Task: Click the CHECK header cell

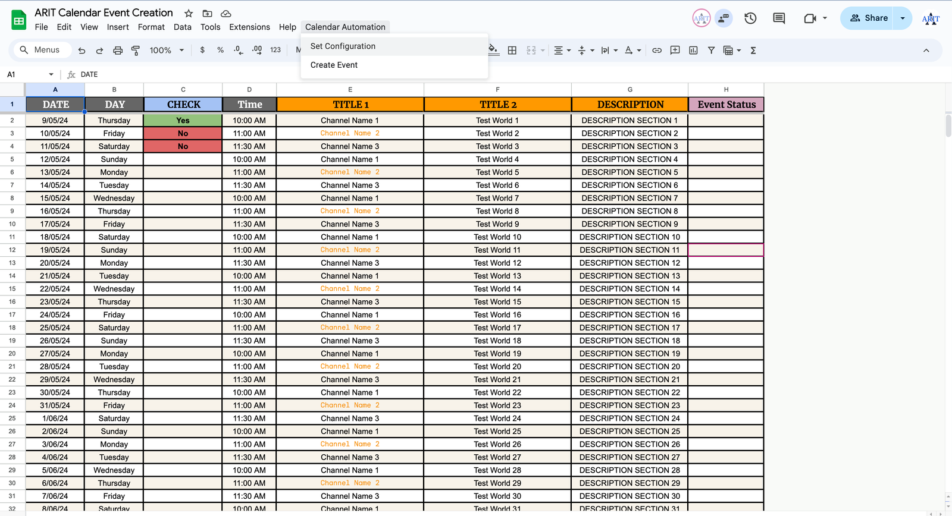Action: tap(183, 105)
